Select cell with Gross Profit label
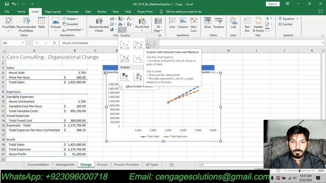The width and height of the screenshot is (326, 183). click(34, 154)
